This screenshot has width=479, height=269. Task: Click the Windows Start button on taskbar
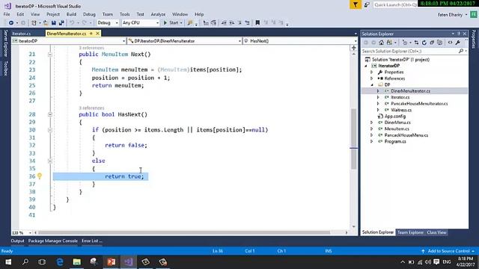tap(8, 262)
